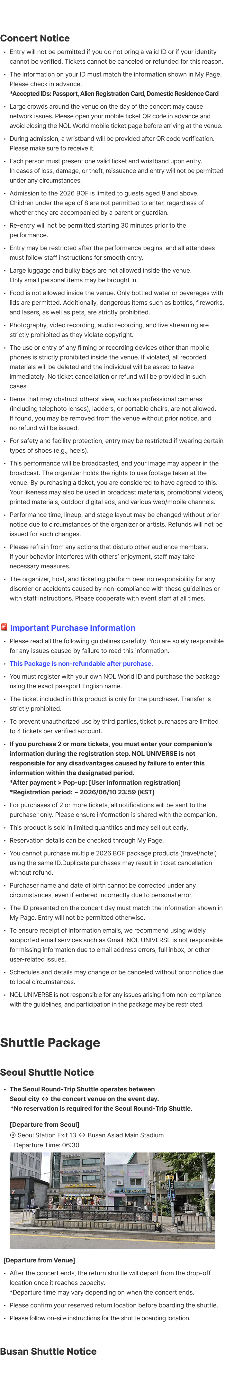Click the no reservation required note
The width and height of the screenshot is (225, 1373).
101,1108
